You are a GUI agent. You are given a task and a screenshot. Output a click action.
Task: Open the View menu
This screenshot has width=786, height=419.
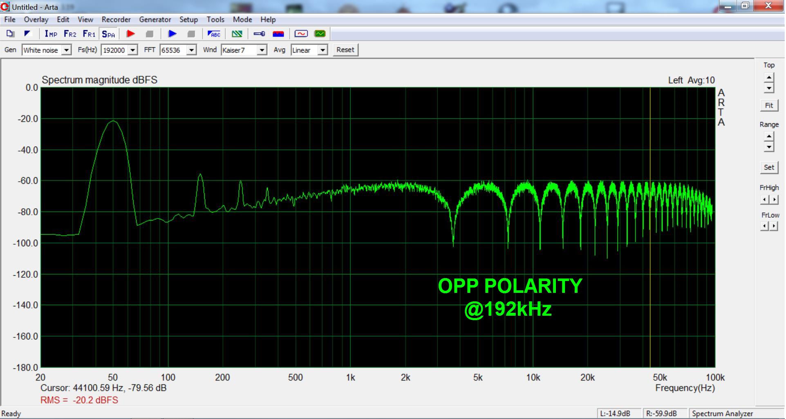(85, 20)
